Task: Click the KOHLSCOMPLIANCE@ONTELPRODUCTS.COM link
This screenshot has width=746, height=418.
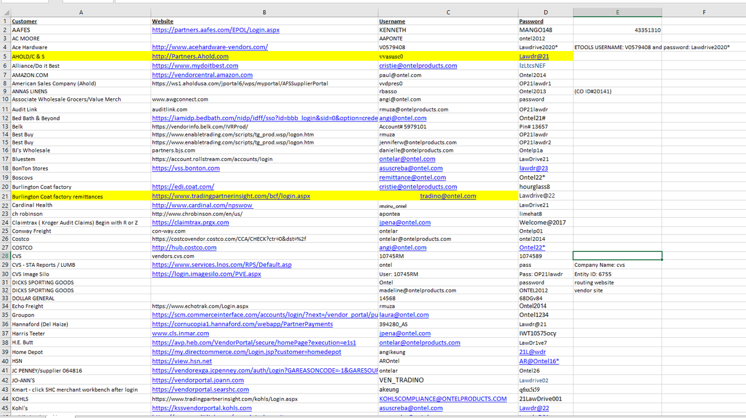Action: coord(443,399)
